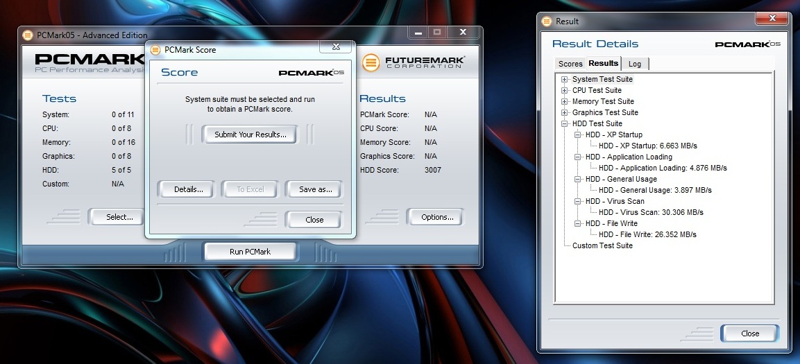Viewport: 800px width, 364px height.
Task: Select 'HDD - XP Startup: 6.663 MB/s' result
Action: click(647, 146)
